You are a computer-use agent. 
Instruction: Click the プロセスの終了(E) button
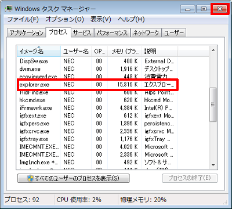(x=190, y=178)
